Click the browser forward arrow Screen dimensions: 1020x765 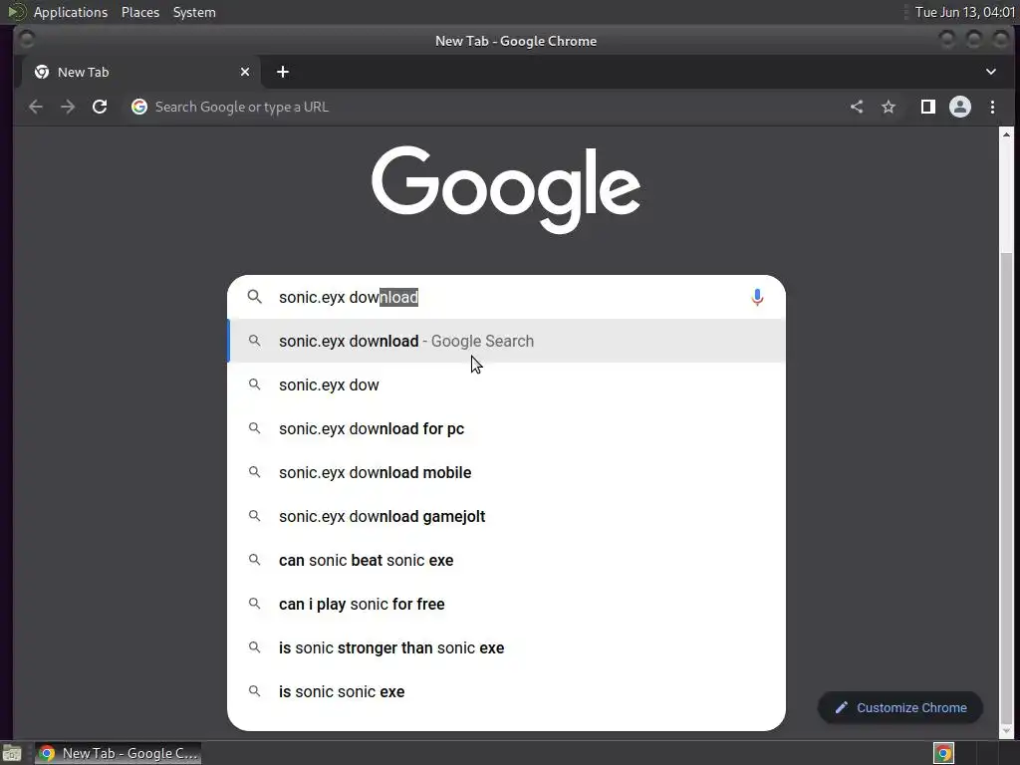(68, 107)
